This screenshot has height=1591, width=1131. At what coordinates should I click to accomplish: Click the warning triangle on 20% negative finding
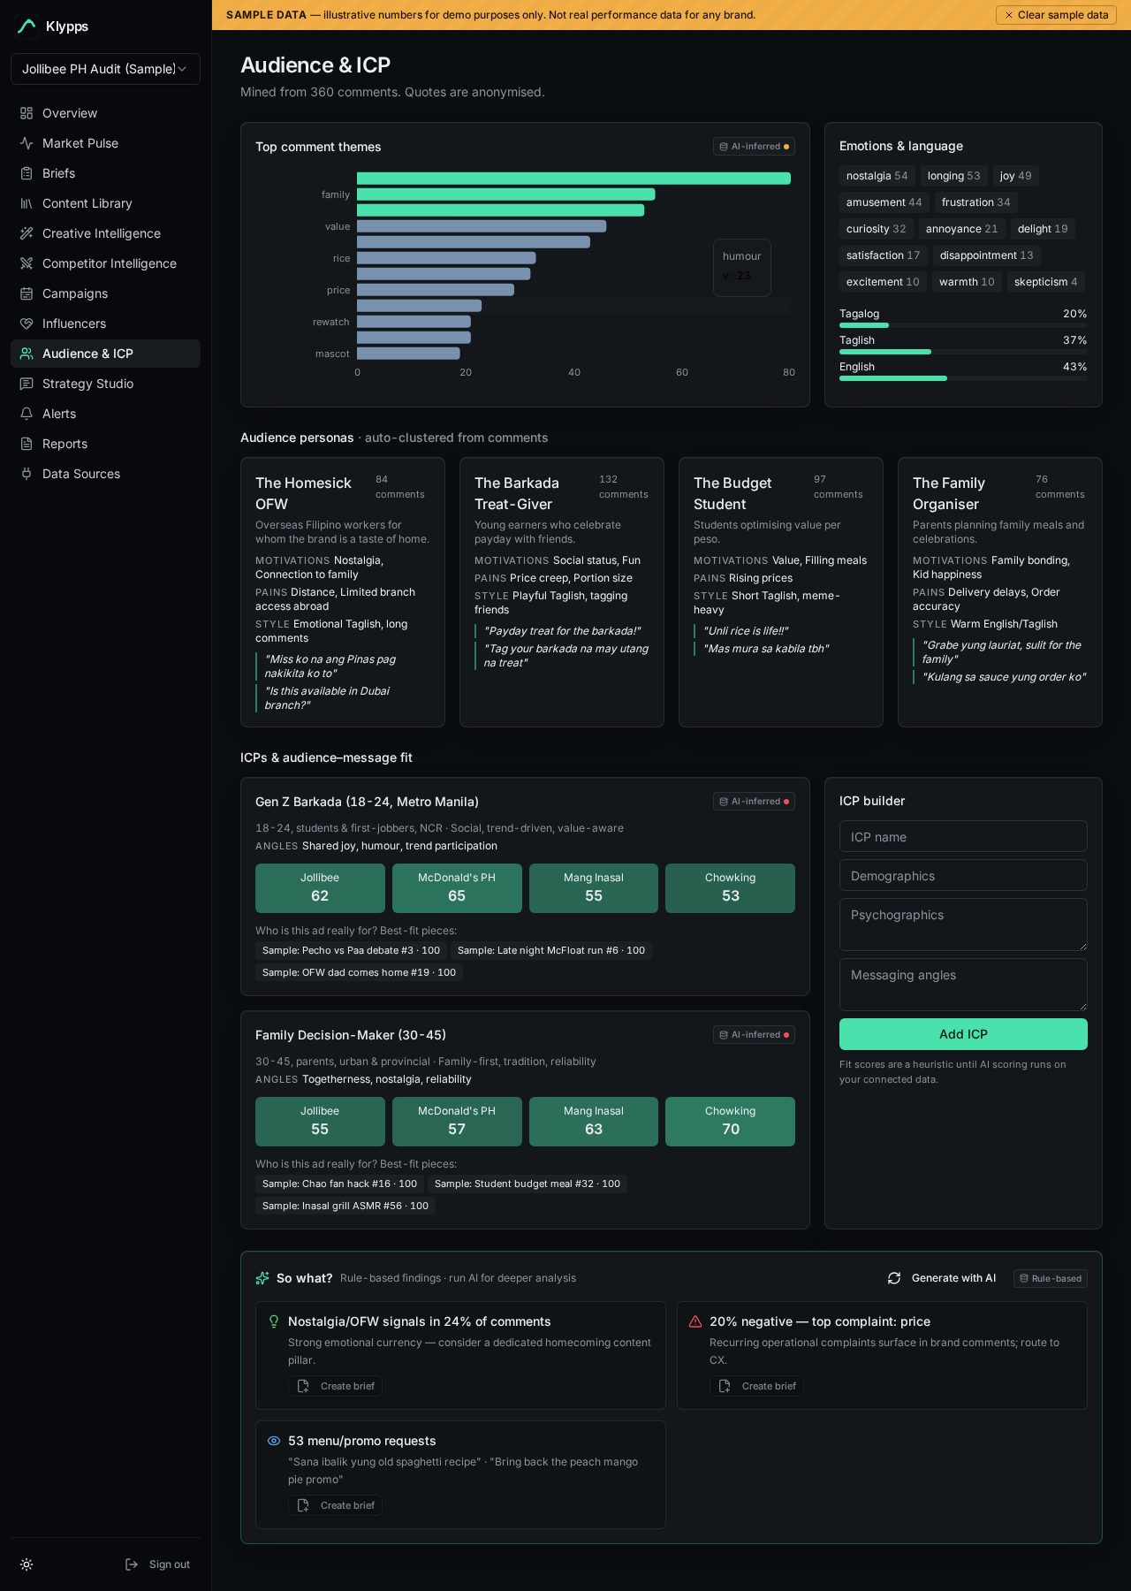pos(695,1321)
